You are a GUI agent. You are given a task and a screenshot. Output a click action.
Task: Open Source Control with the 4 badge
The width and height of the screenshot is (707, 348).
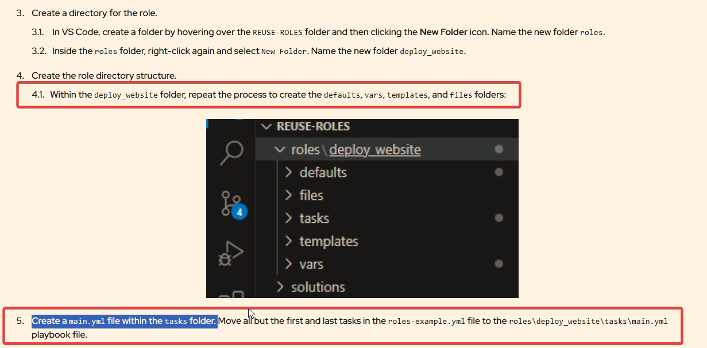coord(233,204)
